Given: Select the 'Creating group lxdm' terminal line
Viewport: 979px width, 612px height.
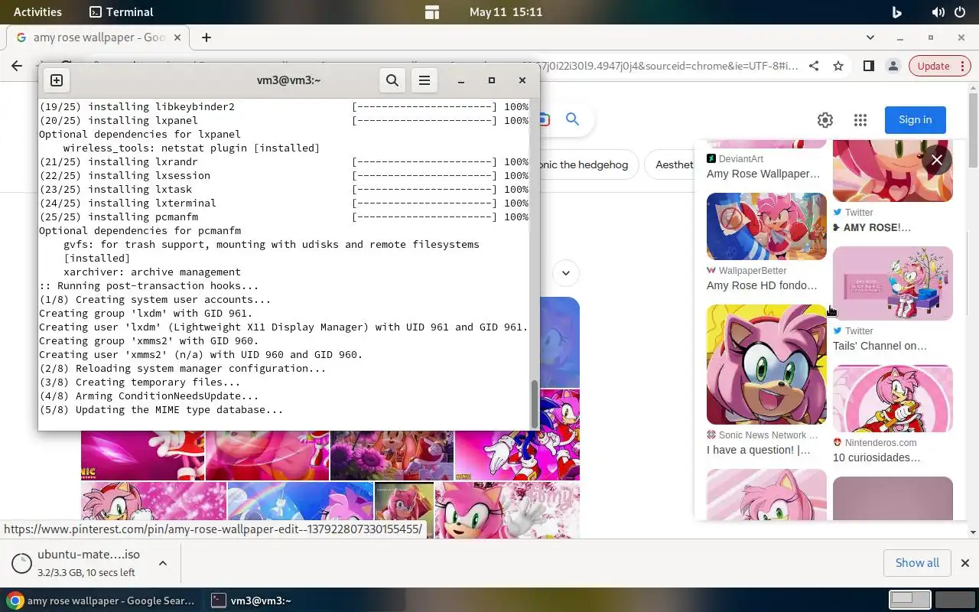Looking at the screenshot, I should point(145,313).
